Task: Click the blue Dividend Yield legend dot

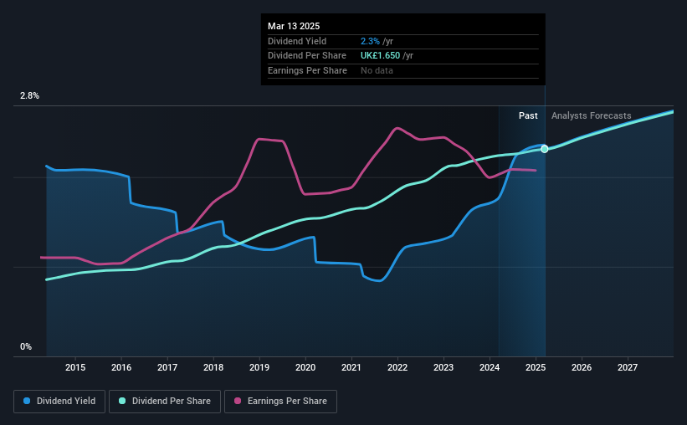Action: point(27,401)
